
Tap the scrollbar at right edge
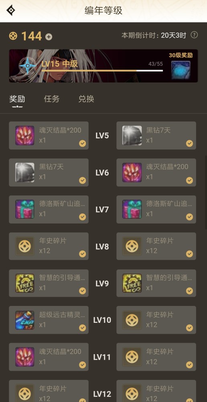205,192
